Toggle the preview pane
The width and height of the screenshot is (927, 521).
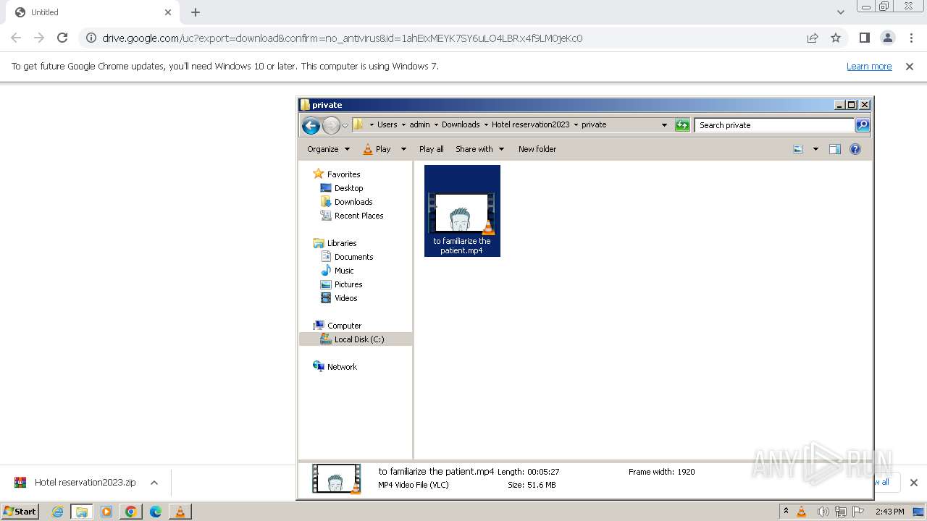coord(834,149)
